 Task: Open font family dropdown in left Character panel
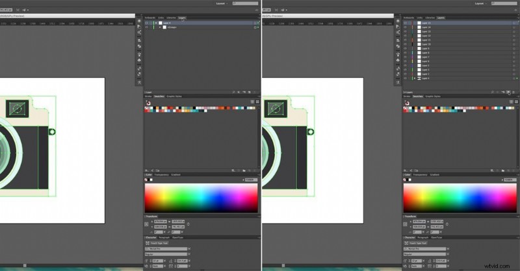tap(189, 248)
